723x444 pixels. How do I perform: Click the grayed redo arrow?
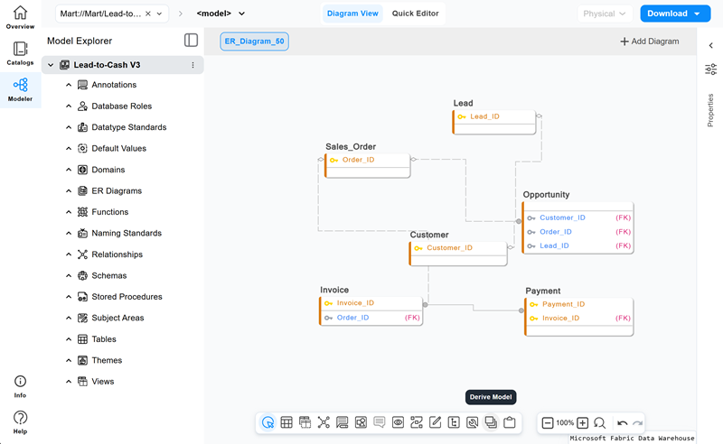pyautogui.click(x=638, y=423)
